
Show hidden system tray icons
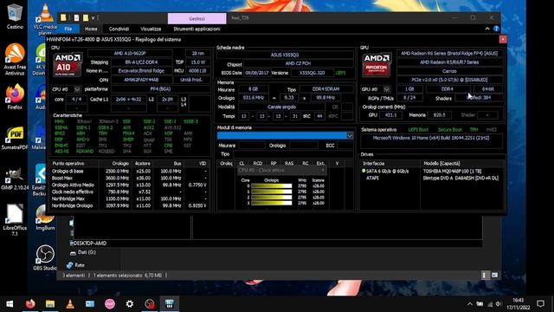[470, 304]
